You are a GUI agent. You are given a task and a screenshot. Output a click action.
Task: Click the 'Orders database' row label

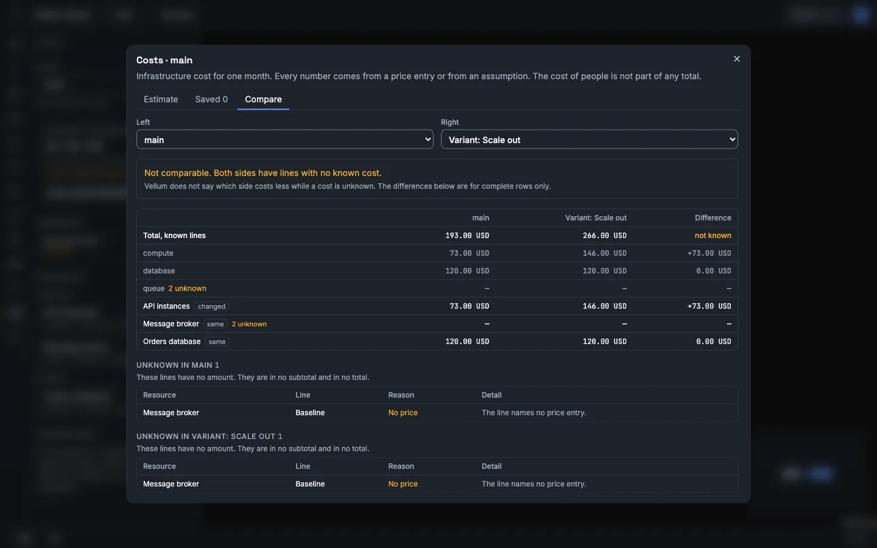pyautogui.click(x=172, y=342)
